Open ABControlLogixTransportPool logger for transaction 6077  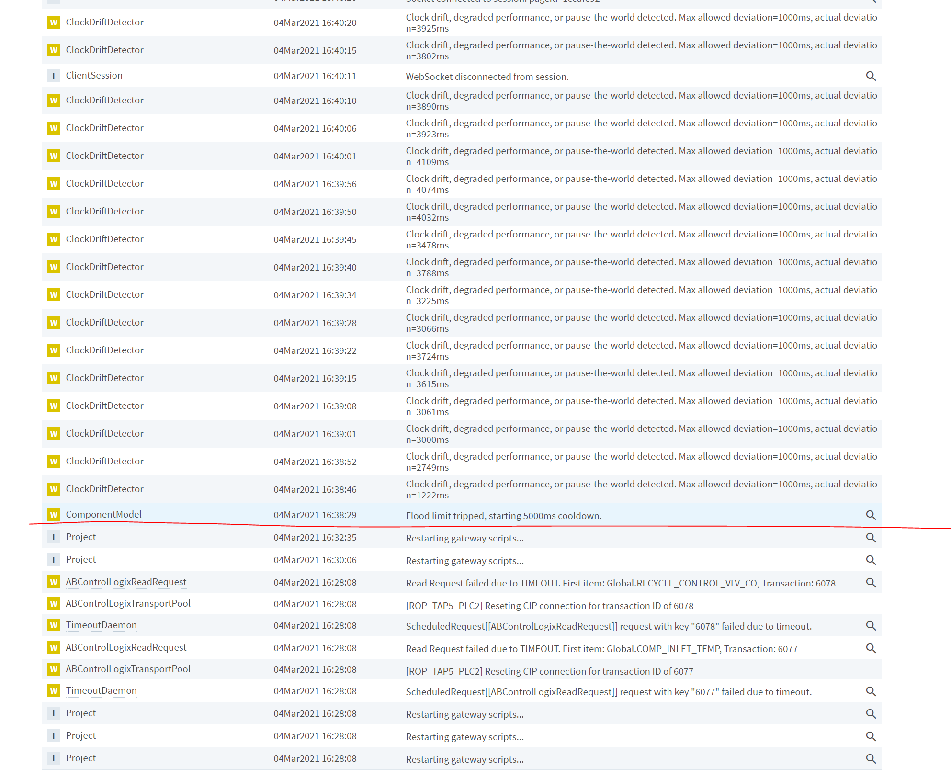tap(128, 669)
